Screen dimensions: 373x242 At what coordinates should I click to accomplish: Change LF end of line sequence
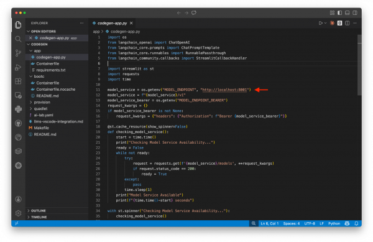321,223
